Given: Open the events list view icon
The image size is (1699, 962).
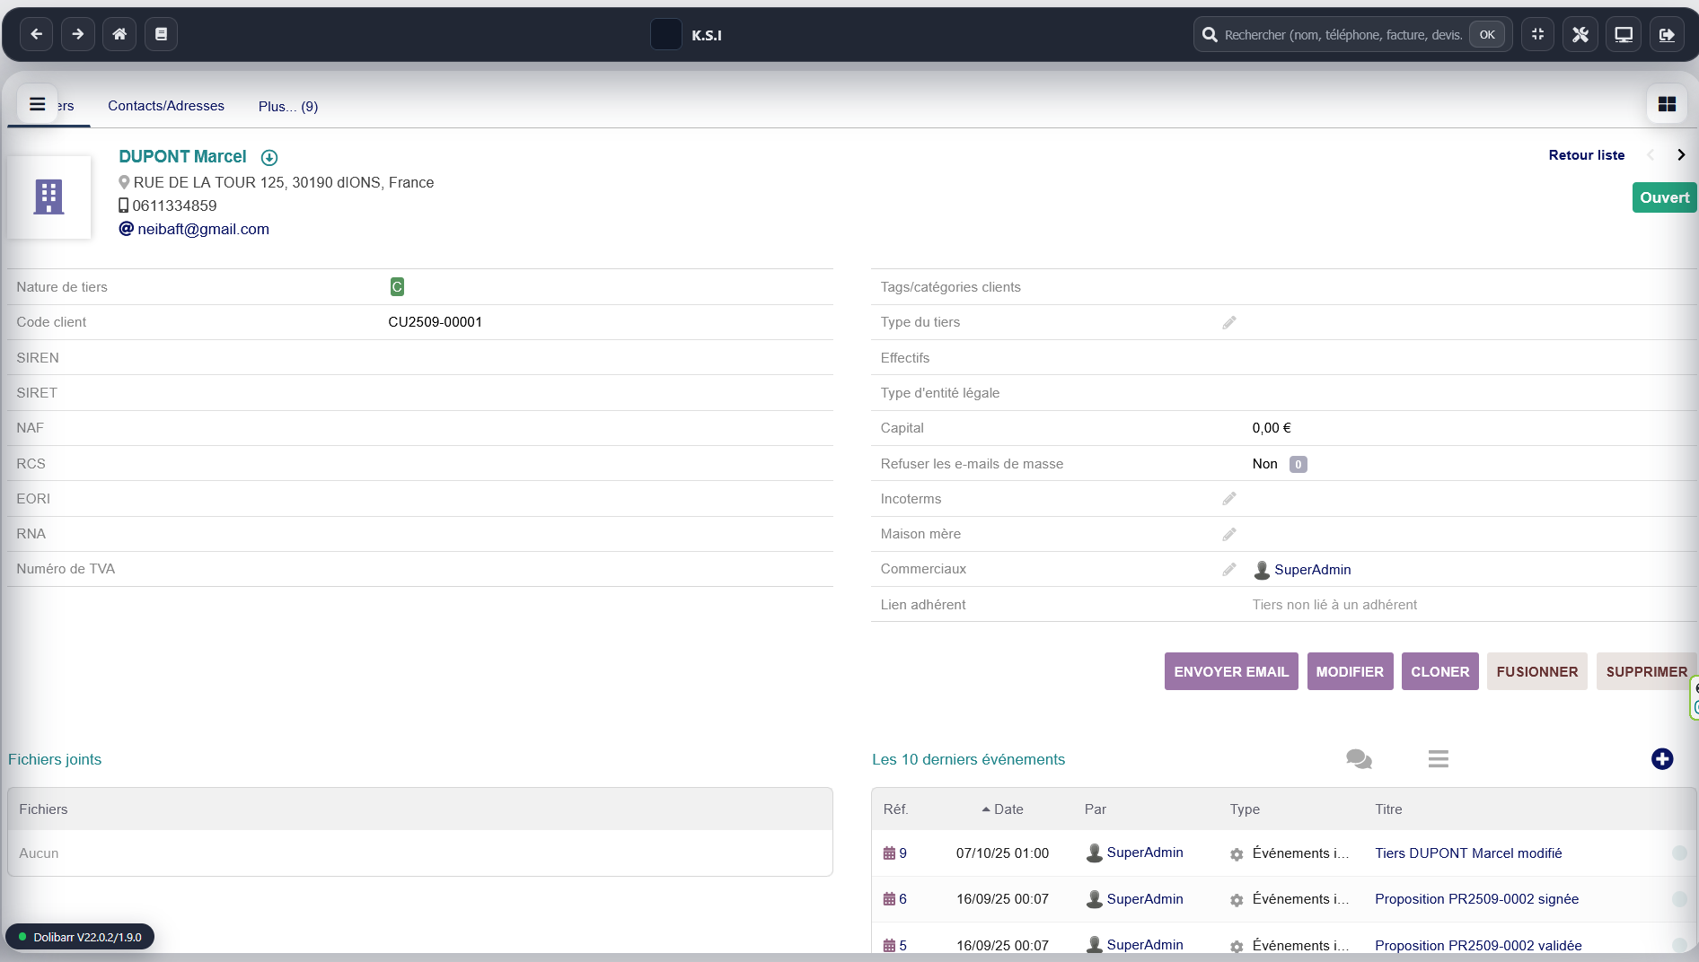Looking at the screenshot, I should tap(1438, 759).
